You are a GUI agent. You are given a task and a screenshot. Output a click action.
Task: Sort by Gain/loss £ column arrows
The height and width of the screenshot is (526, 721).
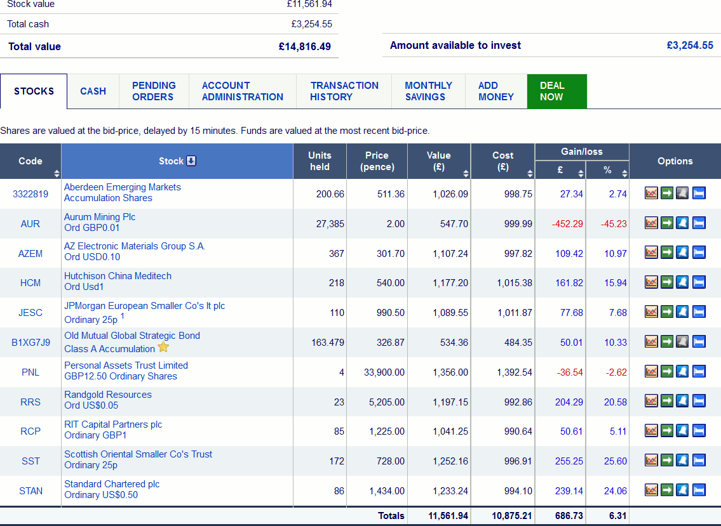581,173
